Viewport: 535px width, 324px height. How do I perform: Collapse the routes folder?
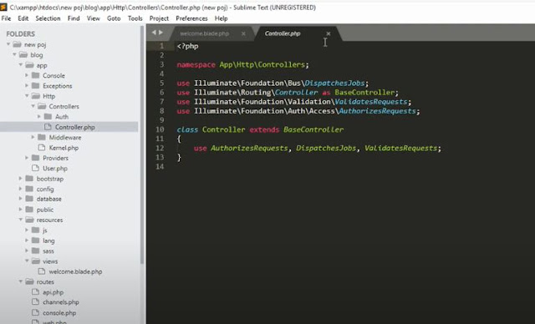click(20, 281)
